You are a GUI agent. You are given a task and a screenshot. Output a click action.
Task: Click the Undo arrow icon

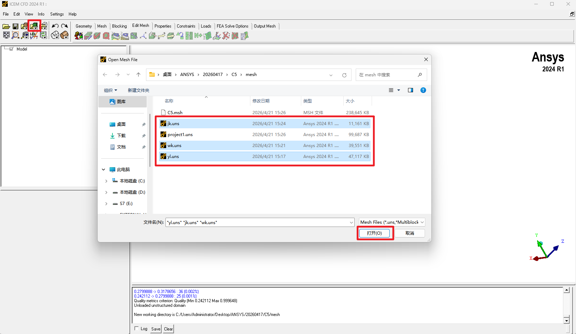click(55, 26)
